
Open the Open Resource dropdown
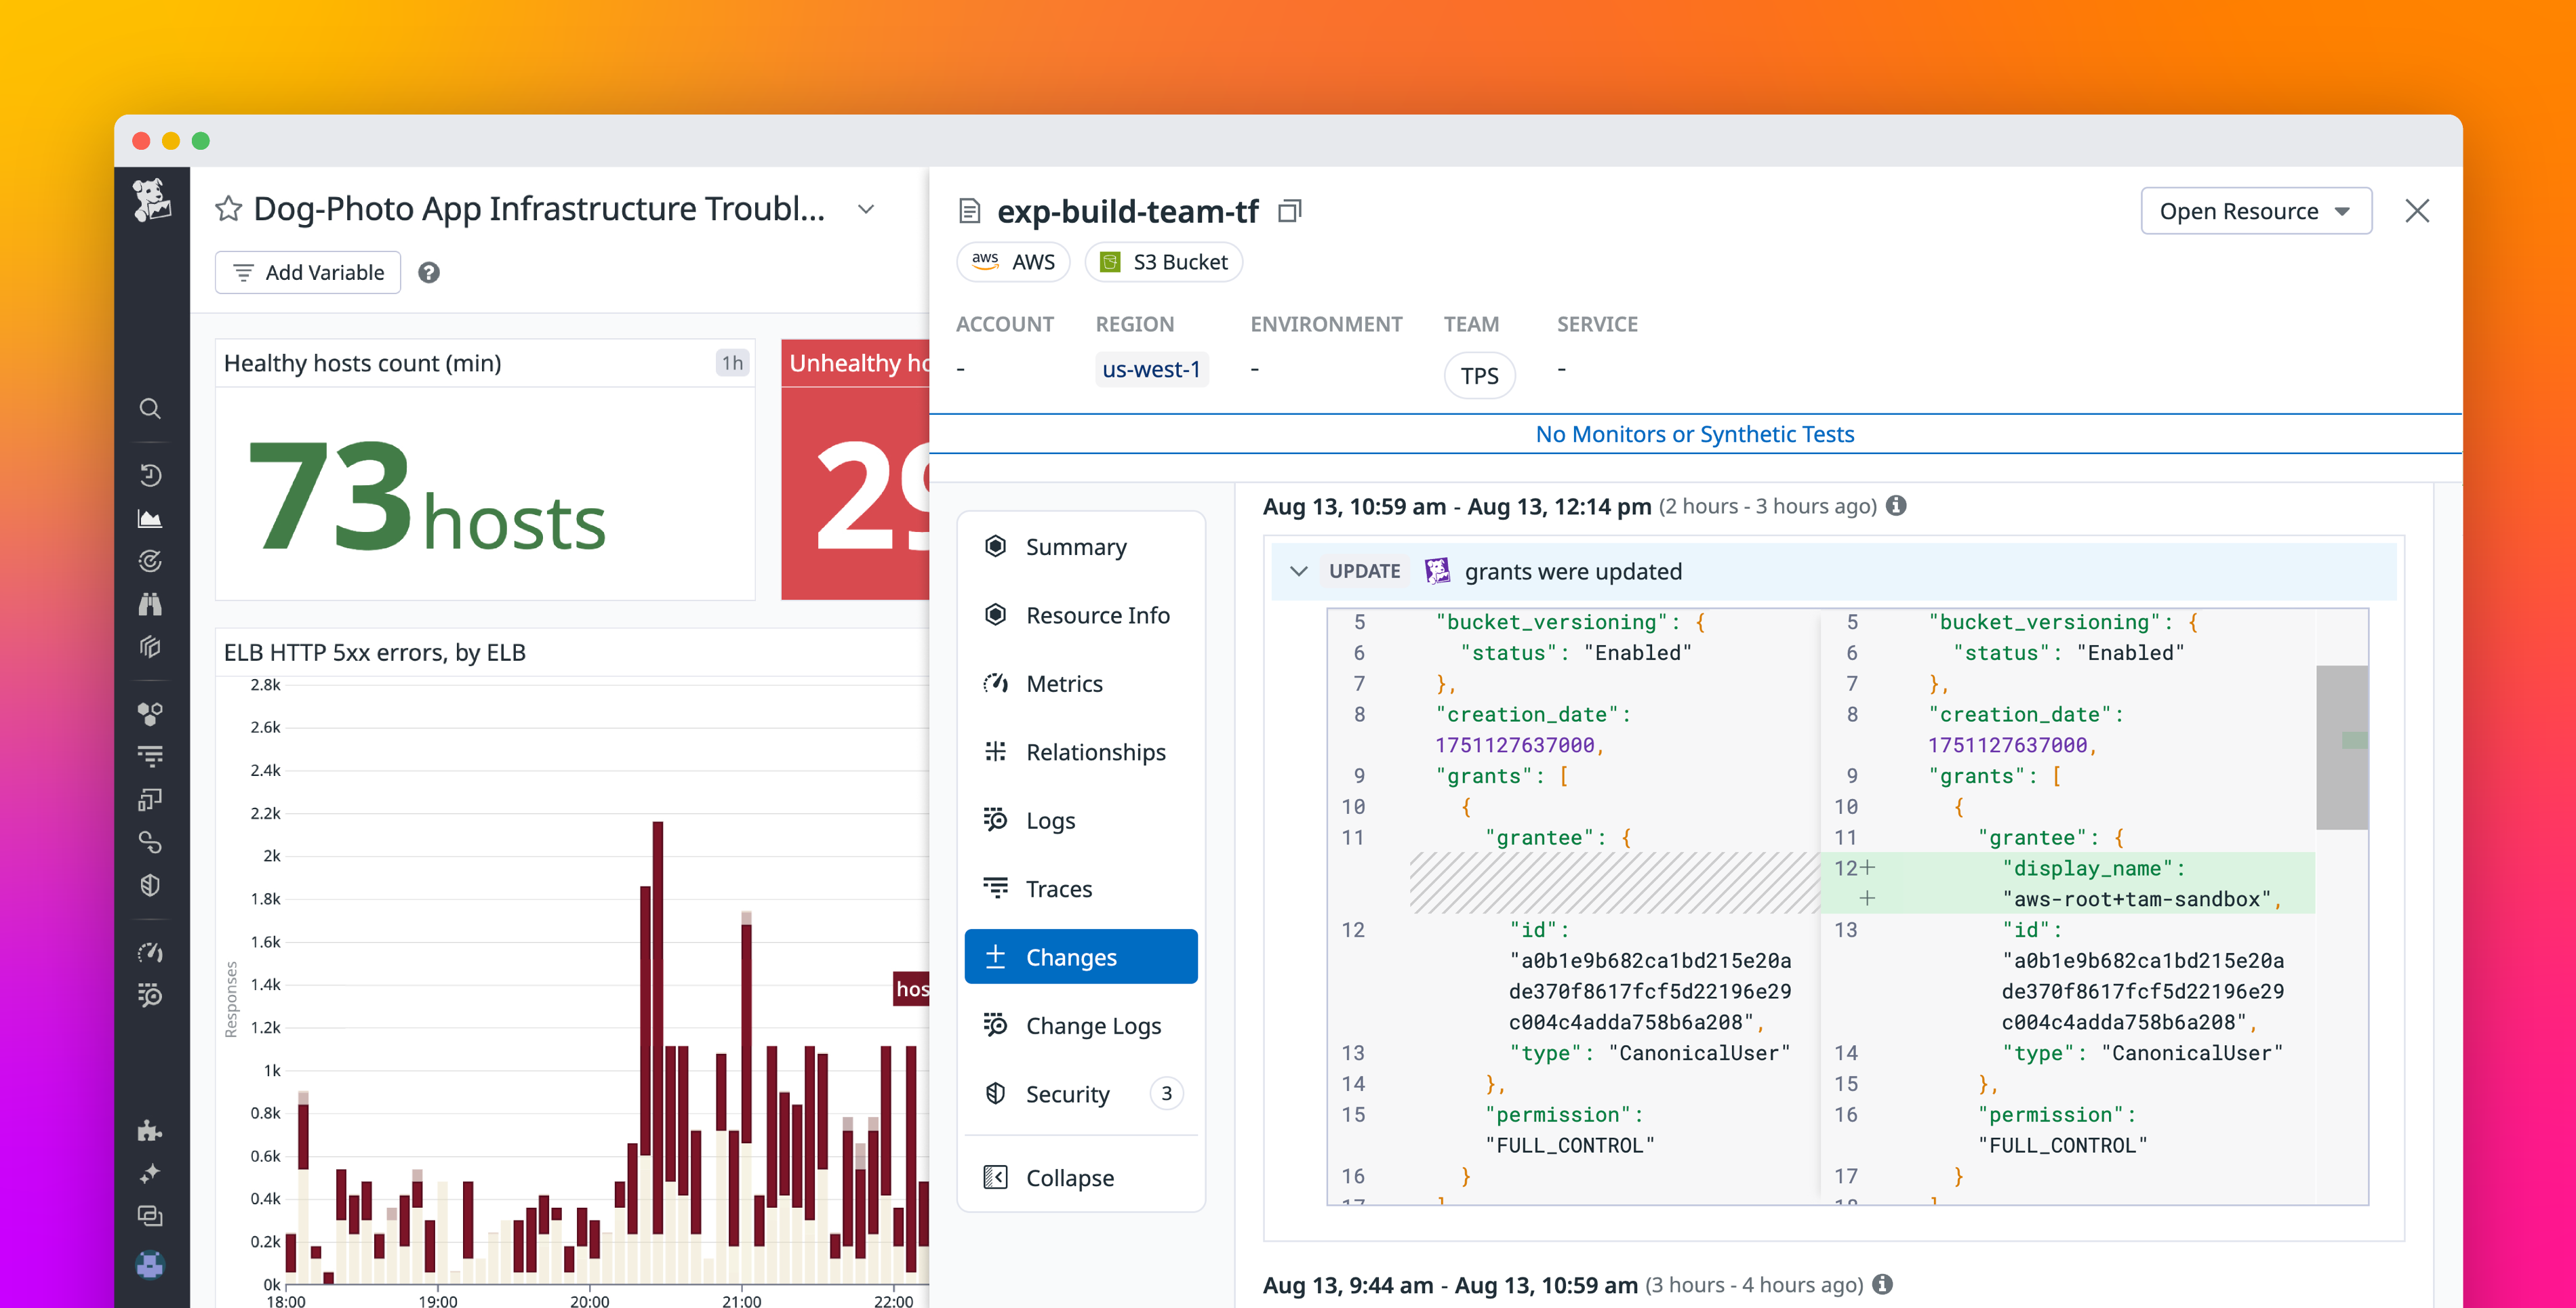tap(2255, 211)
